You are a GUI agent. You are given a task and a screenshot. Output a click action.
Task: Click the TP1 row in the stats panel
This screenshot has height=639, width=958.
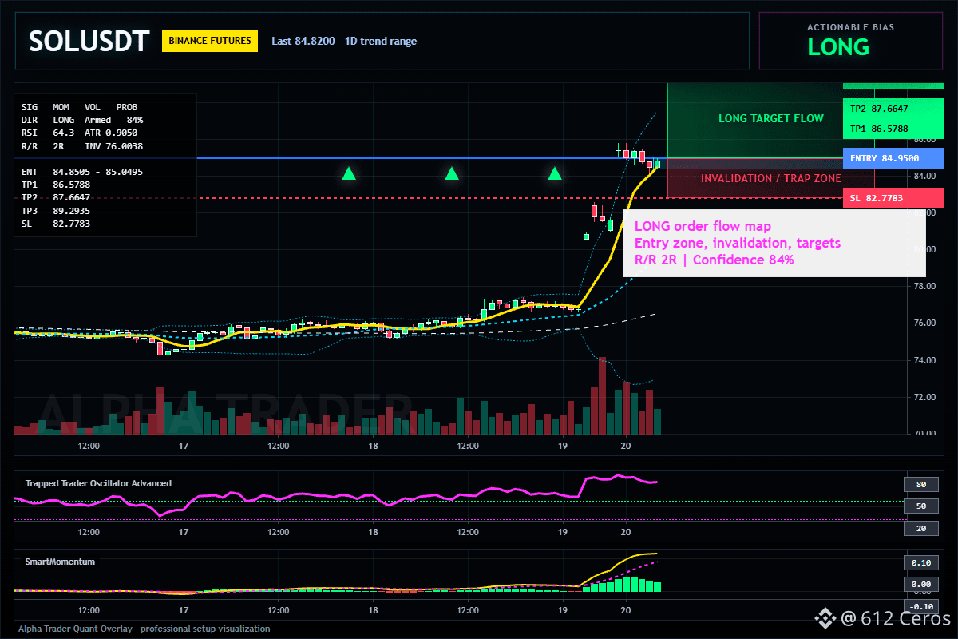point(56,185)
